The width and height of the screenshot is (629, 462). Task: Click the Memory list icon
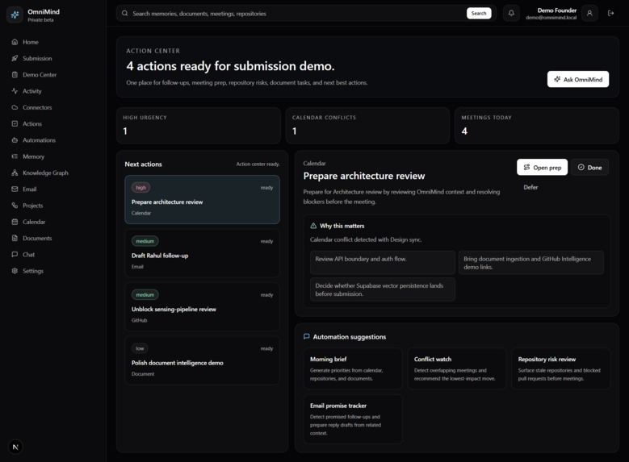[x=15, y=156]
